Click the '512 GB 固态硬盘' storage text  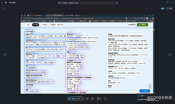(x=30, y=67)
